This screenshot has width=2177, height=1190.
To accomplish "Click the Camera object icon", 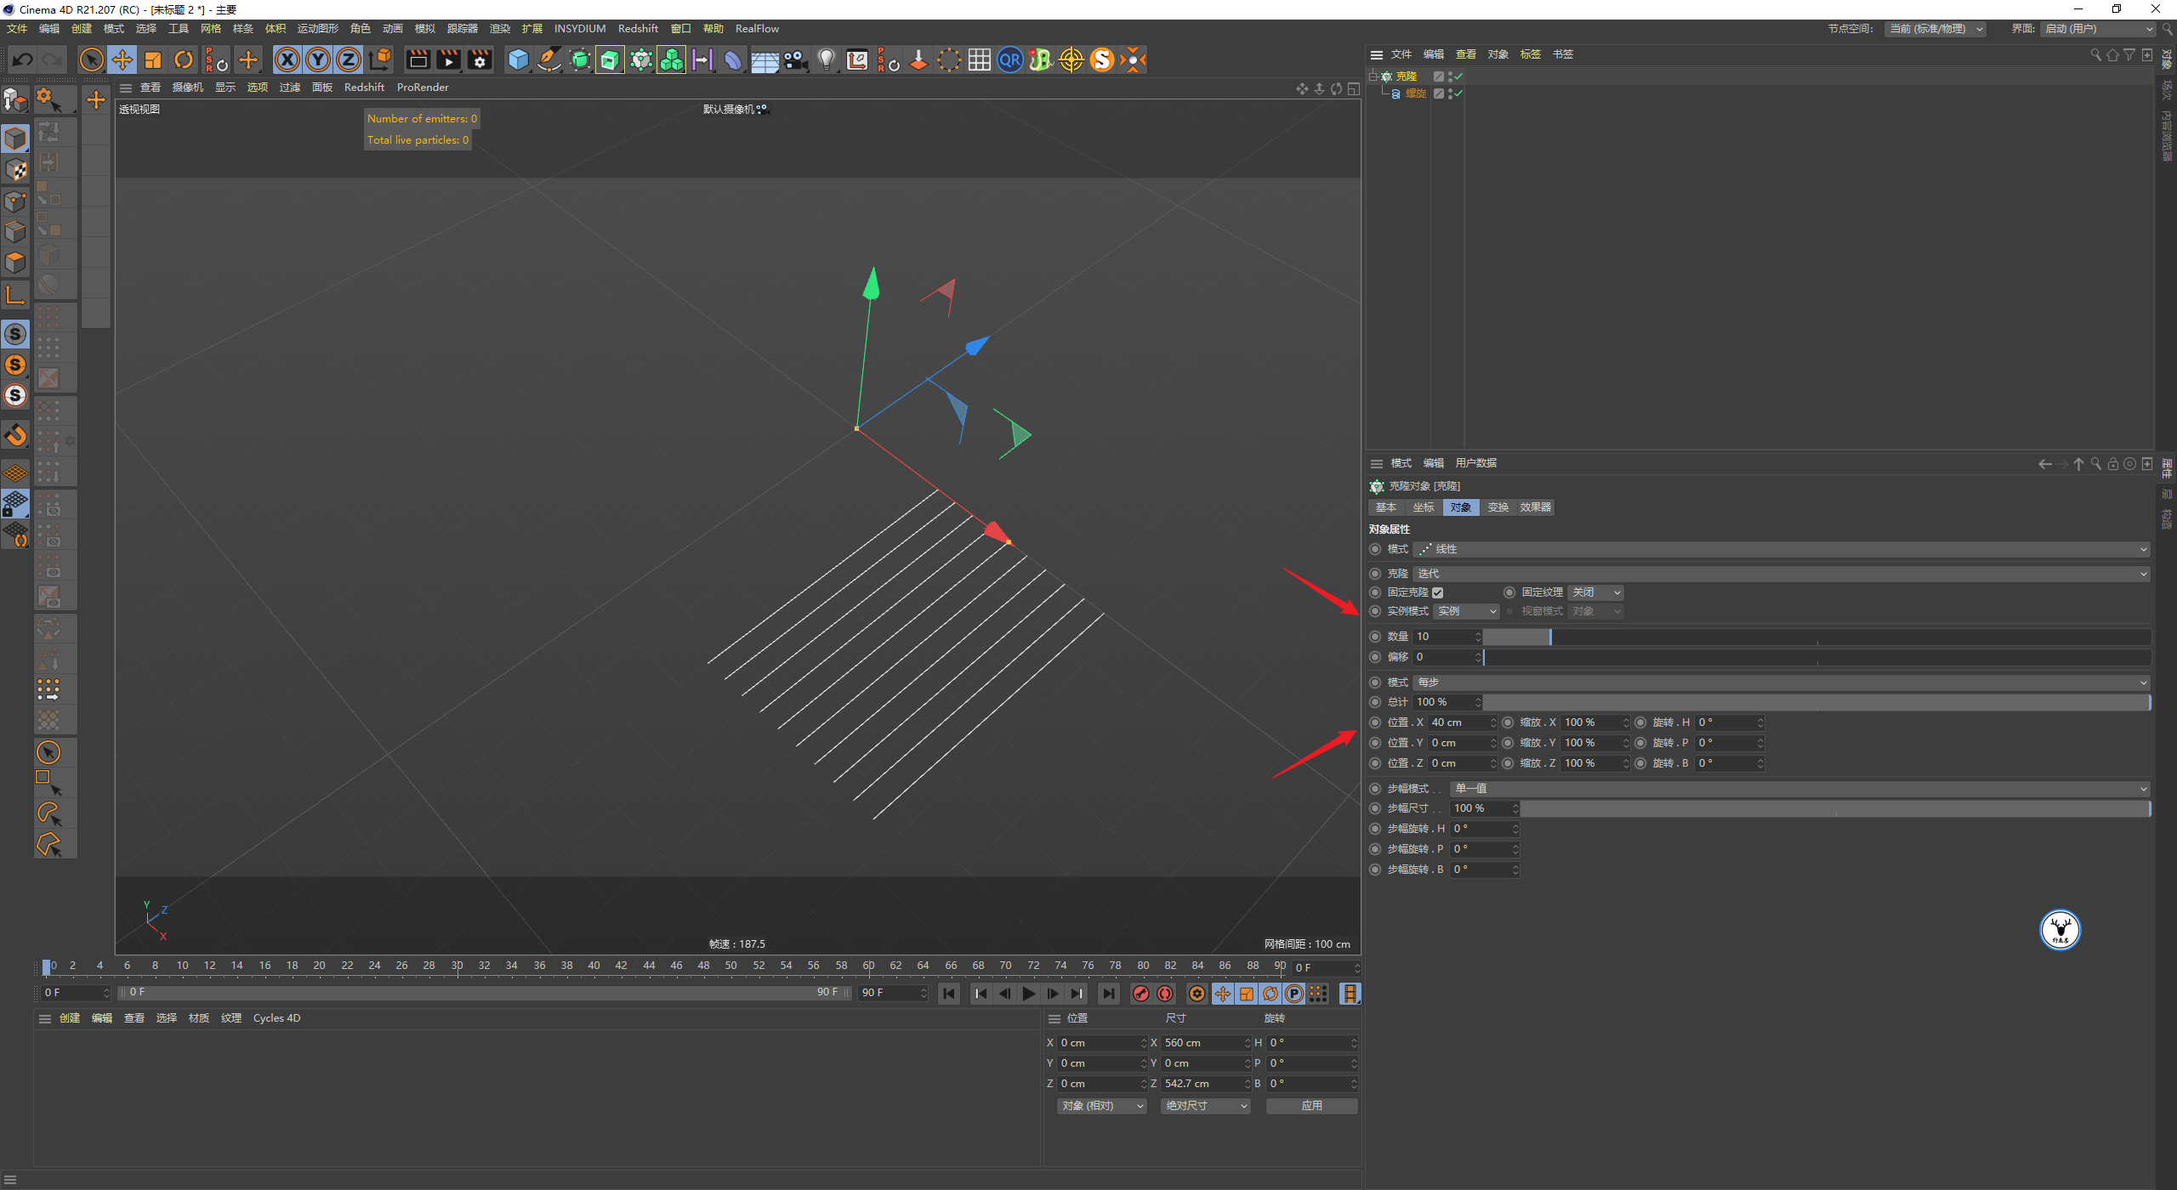I will click(x=795, y=59).
